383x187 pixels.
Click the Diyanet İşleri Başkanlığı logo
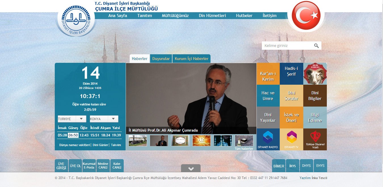76,21
